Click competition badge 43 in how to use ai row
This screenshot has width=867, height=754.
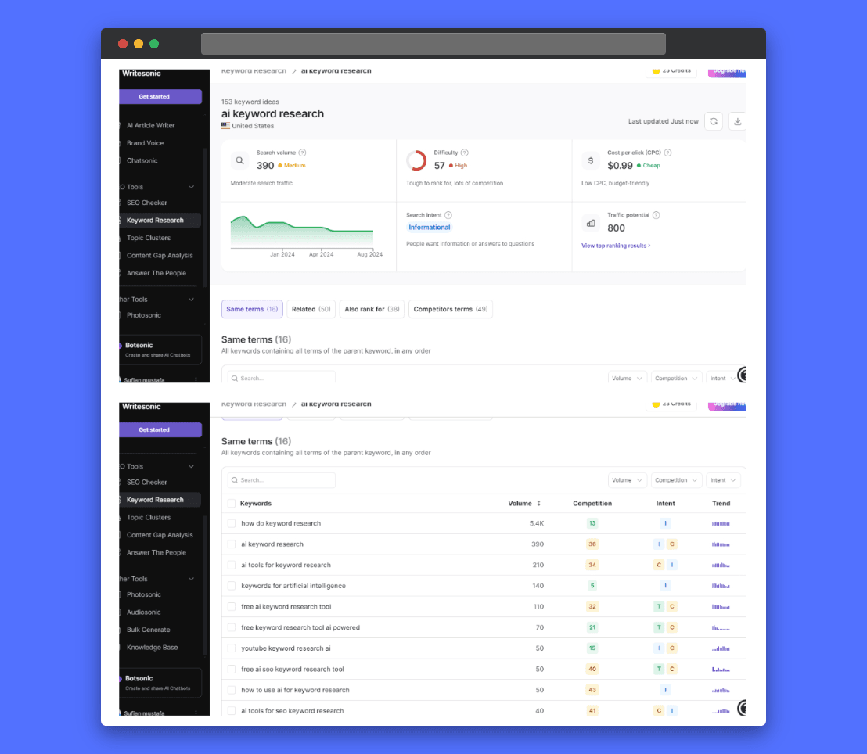click(592, 690)
